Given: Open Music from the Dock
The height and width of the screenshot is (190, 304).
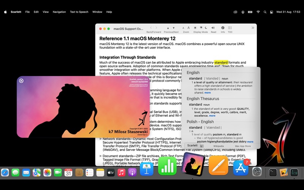Looking at the screenshot, I should click(121, 173).
